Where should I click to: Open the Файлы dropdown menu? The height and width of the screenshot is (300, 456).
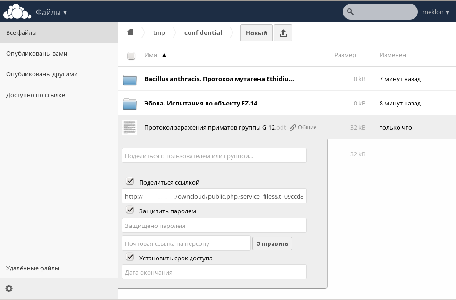point(52,11)
